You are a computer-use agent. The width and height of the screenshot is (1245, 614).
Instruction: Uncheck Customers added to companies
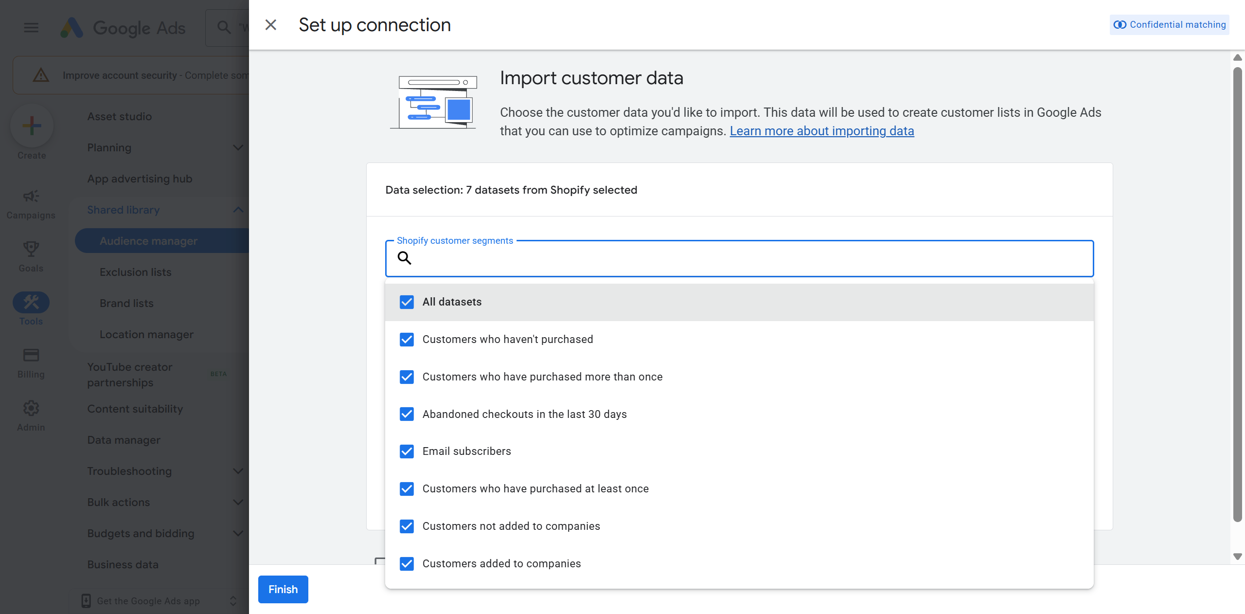tap(407, 564)
